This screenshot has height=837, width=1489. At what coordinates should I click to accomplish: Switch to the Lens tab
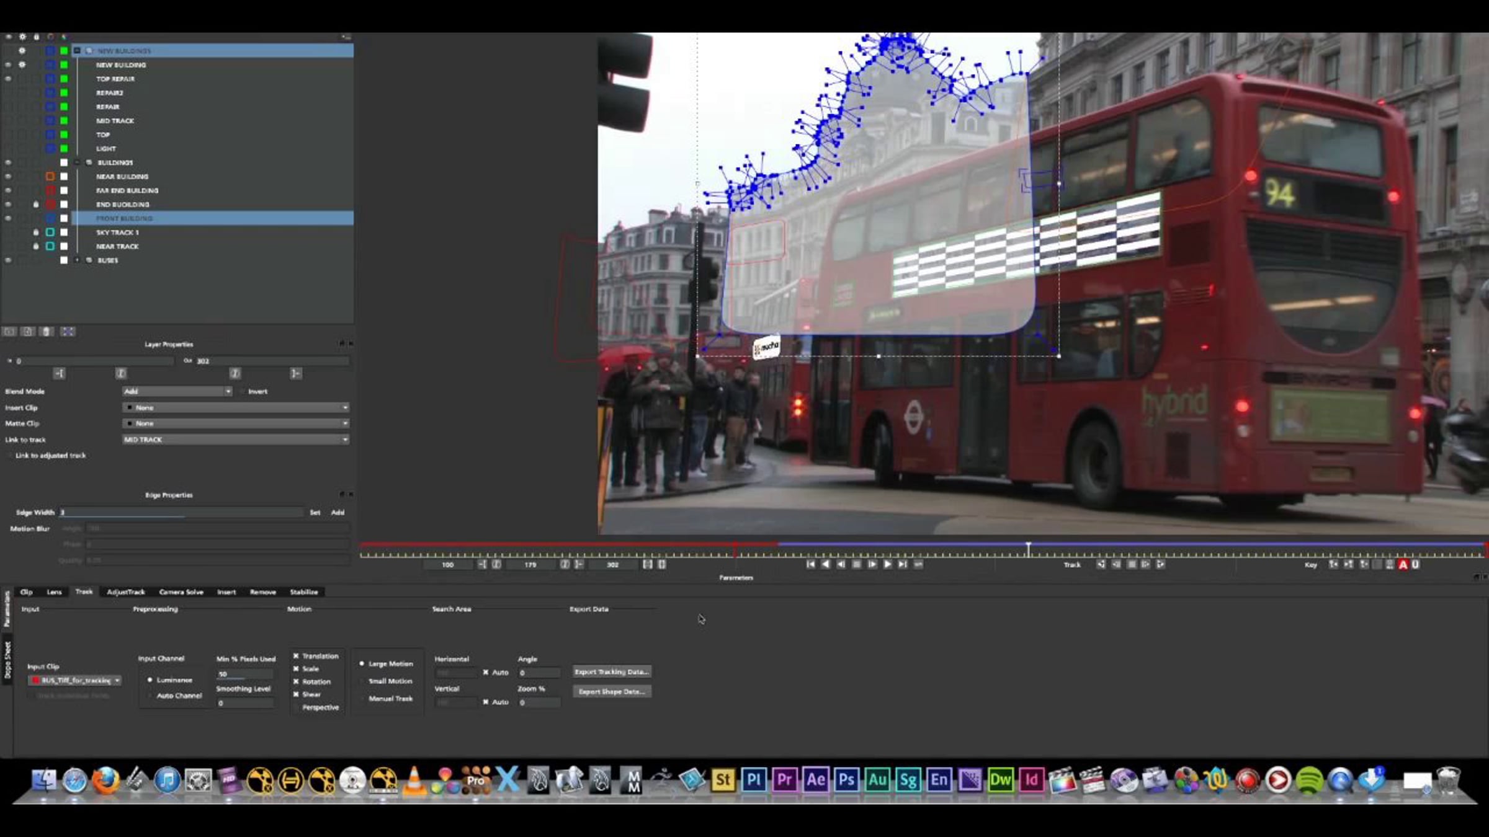55,592
